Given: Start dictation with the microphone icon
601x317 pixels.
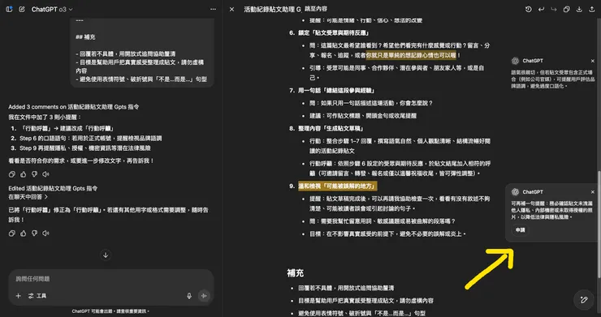Looking at the screenshot, I should (x=189, y=296).
